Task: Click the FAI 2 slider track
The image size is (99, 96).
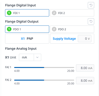Action: coord(44,80)
